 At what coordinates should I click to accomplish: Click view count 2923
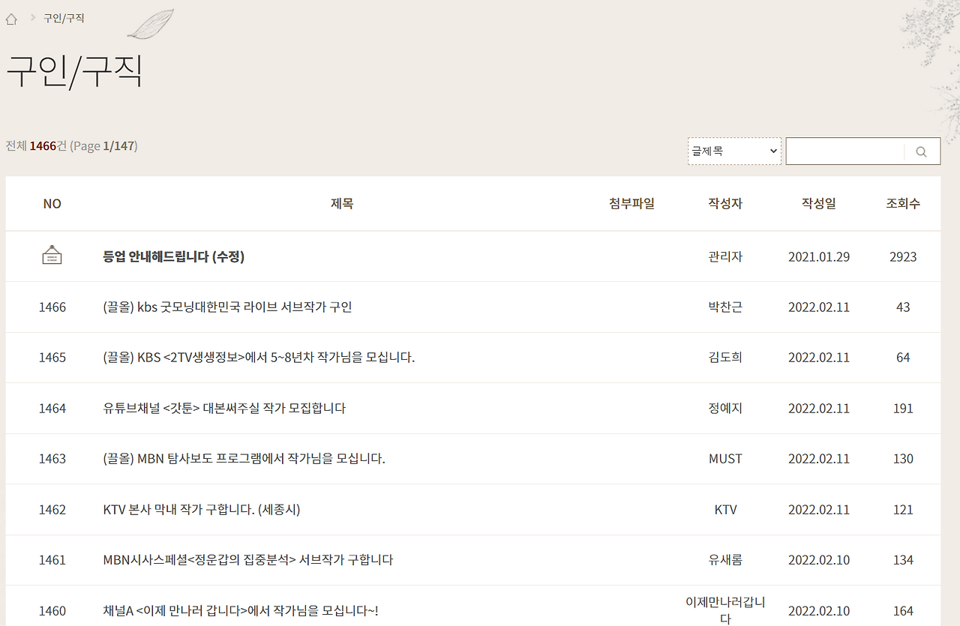[903, 256]
